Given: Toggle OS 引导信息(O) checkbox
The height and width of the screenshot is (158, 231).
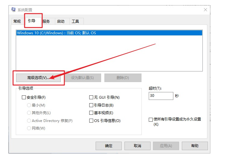Looking at the screenshot, I should pyautogui.click(x=91, y=121).
